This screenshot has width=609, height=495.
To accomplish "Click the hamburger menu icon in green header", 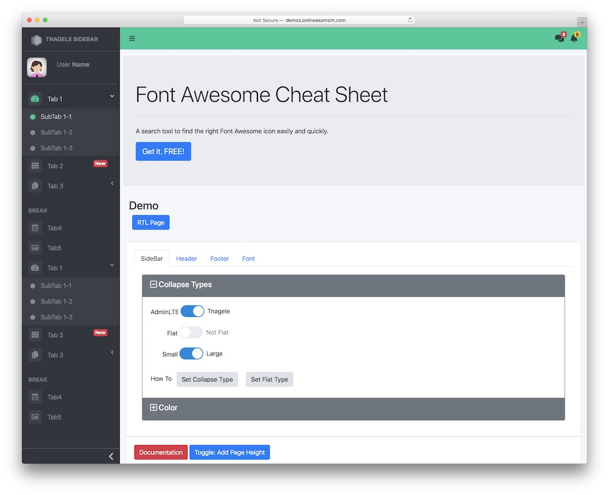I will 132,38.
